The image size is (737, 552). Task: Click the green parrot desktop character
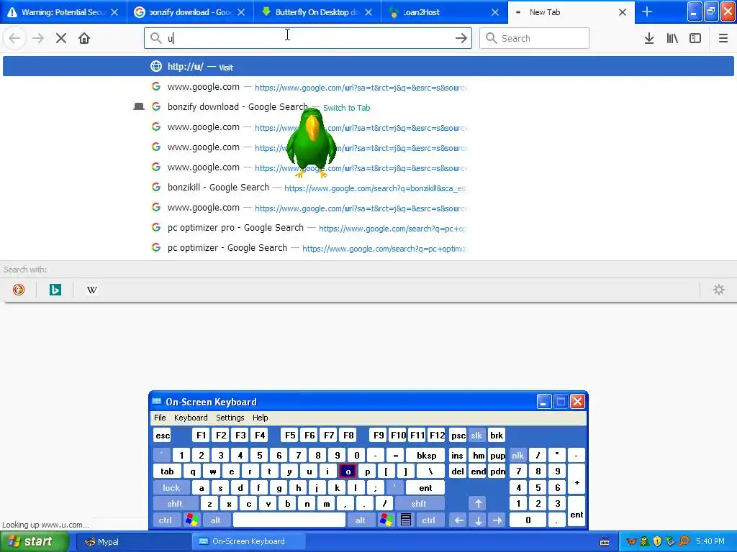[x=311, y=143]
